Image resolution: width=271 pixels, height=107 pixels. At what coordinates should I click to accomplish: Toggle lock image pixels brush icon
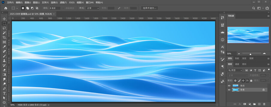tap(239, 81)
